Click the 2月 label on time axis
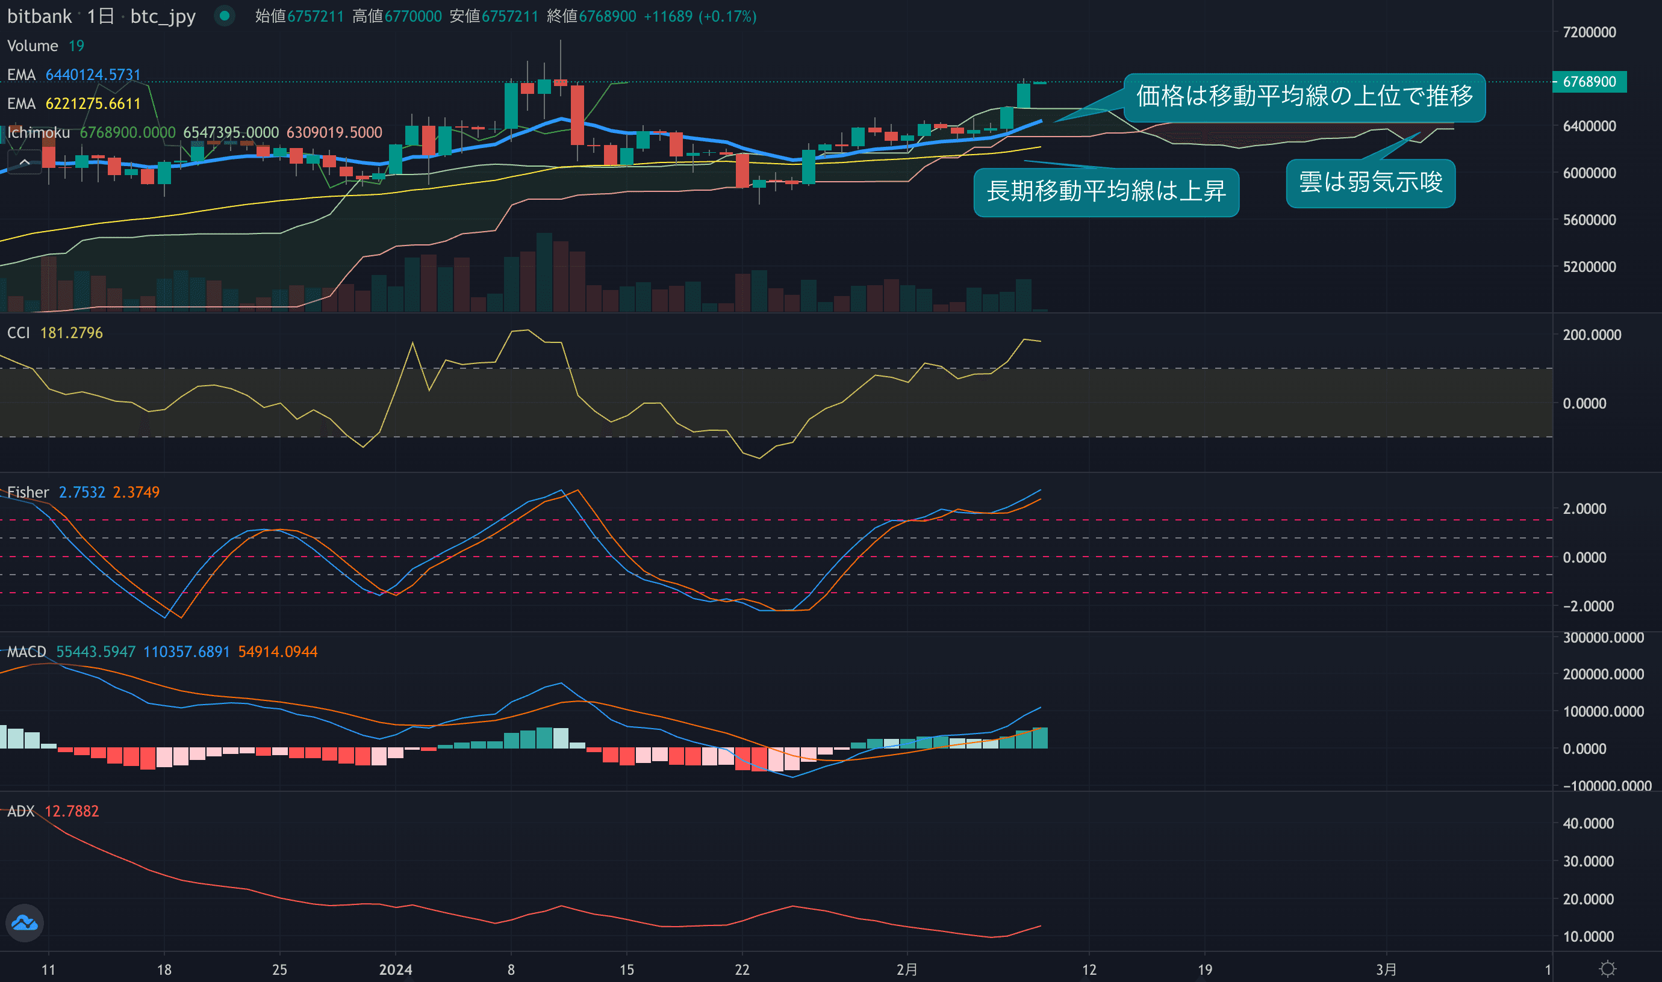Viewport: 1662px width, 982px height. (906, 969)
